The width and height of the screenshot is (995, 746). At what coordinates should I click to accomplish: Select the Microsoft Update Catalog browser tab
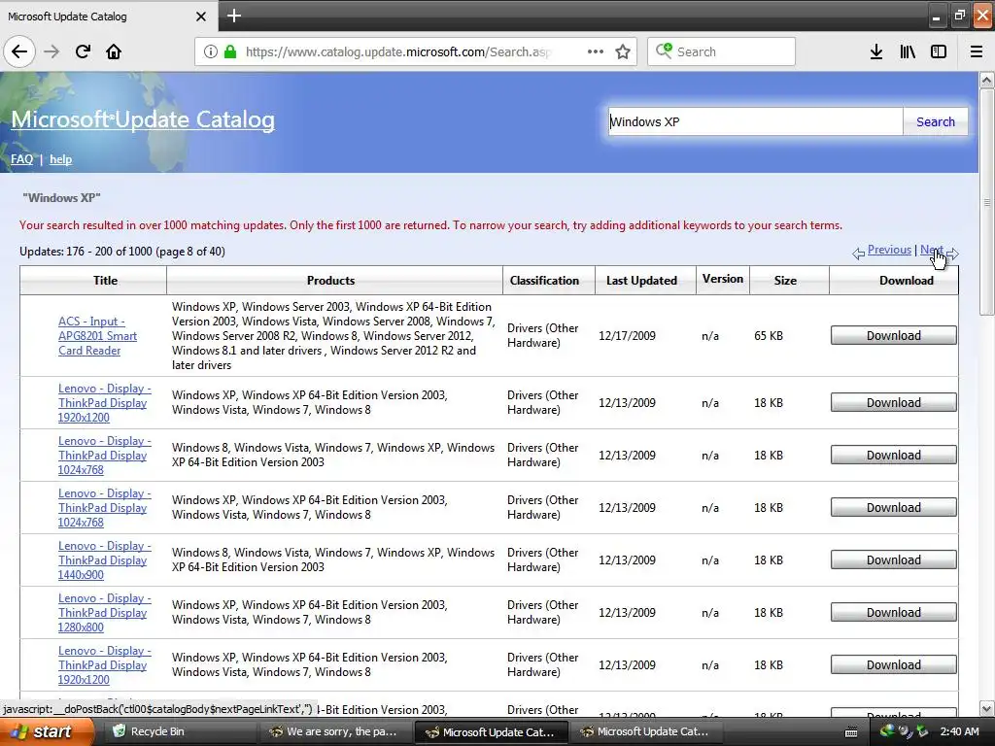108,17
